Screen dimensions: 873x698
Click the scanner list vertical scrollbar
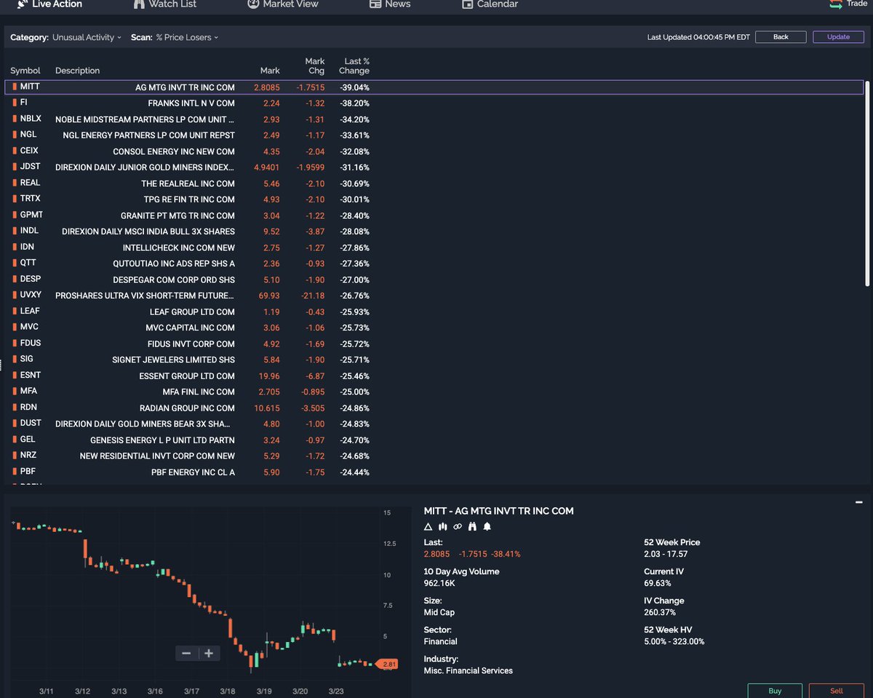point(866,182)
